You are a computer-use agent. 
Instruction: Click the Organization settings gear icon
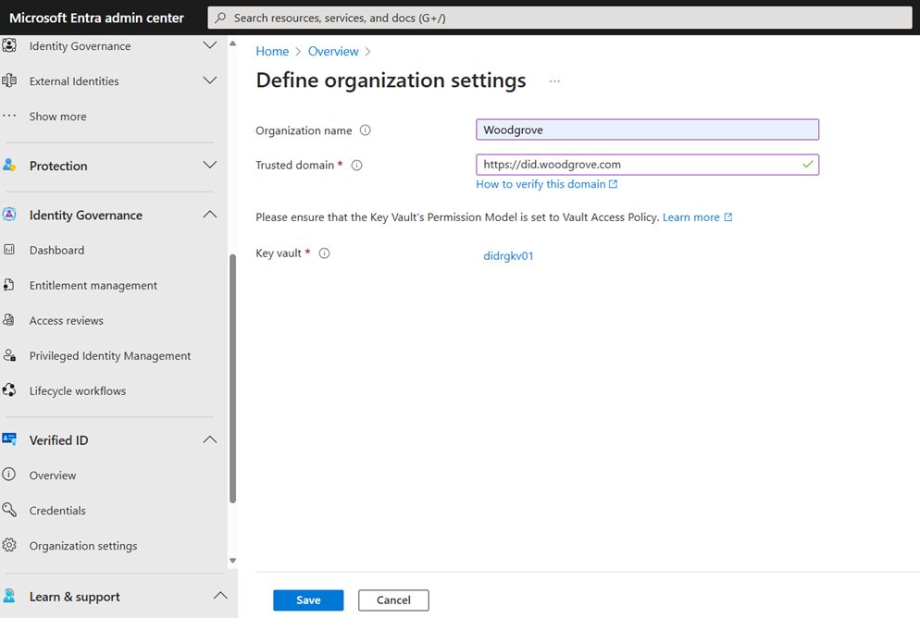coord(9,545)
